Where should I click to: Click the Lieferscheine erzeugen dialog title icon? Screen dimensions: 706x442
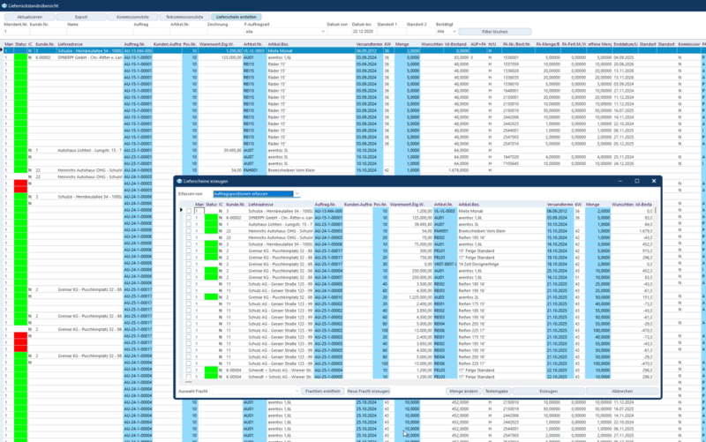(x=177, y=181)
